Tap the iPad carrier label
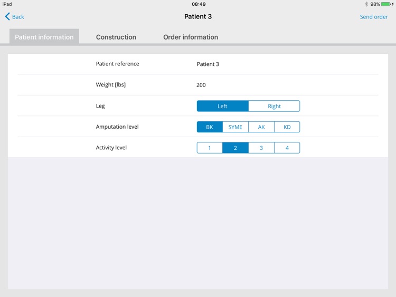Screen dimensions: 396x297 [x=7, y=4]
